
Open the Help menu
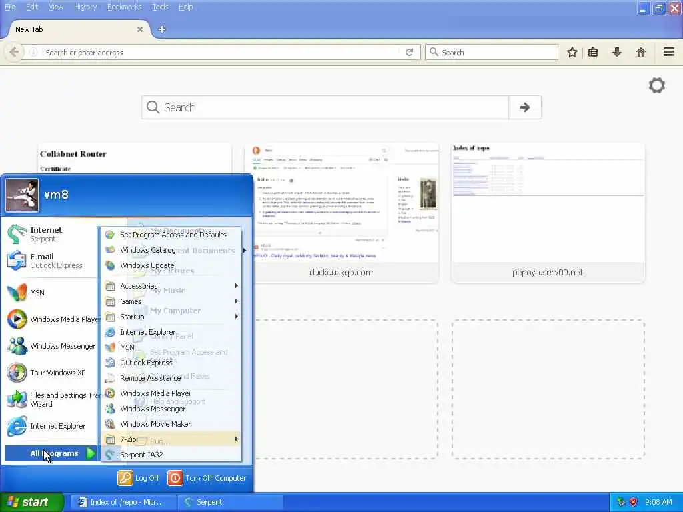coord(186,7)
